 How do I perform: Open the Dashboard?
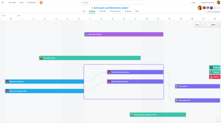[32, 2]
